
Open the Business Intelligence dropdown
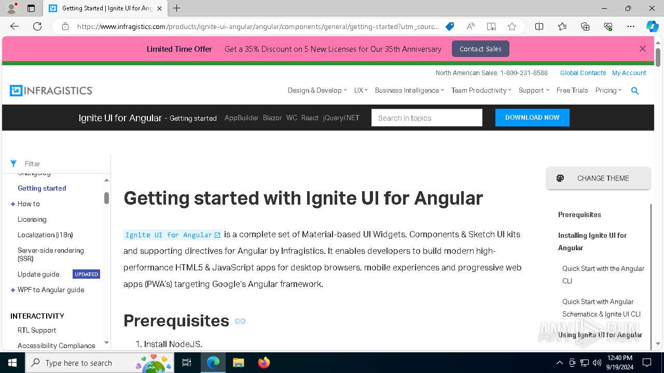[409, 90]
